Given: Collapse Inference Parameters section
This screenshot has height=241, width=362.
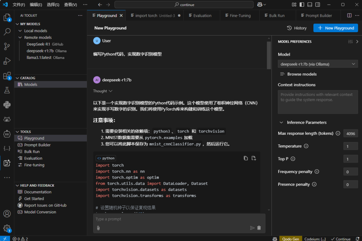Looking at the screenshot, I should click(x=281, y=122).
